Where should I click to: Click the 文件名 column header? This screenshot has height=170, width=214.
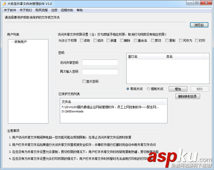111,102
